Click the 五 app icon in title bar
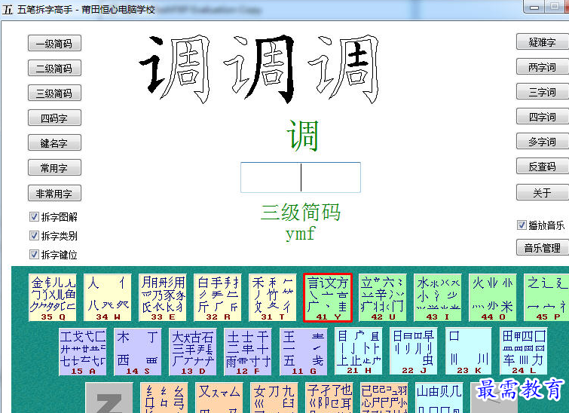This screenshot has height=413, width=569. (8, 9)
